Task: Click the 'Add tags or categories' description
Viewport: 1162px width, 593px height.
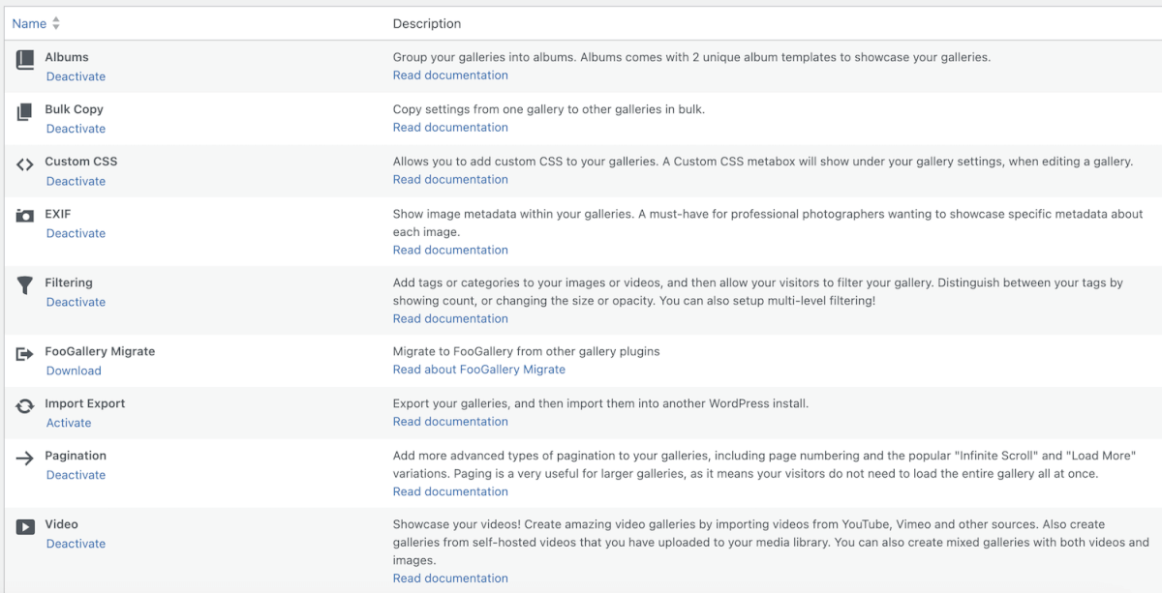Action: 758,291
